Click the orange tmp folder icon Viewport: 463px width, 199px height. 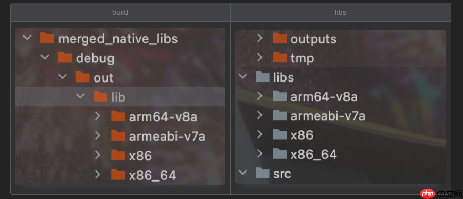[280, 58]
